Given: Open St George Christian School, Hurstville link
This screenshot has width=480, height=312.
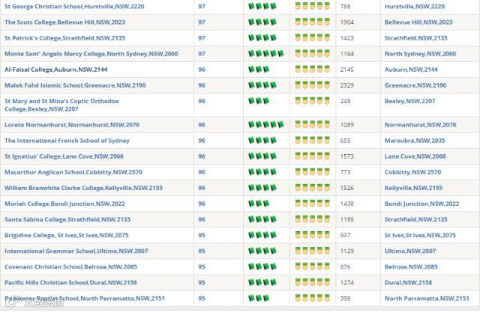Looking at the screenshot, I should [74, 6].
